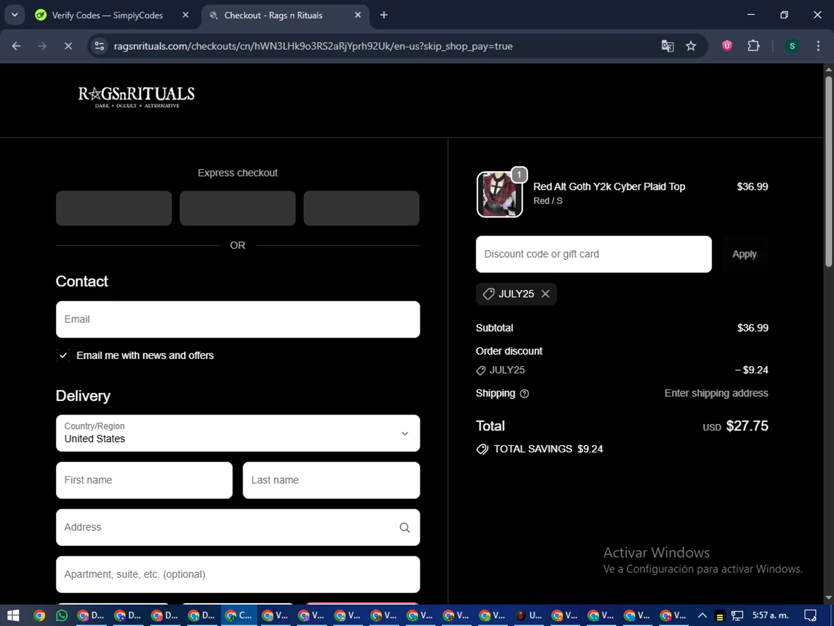Open the network tray icon
Image resolution: width=834 pixels, height=626 pixels.
click(737, 615)
